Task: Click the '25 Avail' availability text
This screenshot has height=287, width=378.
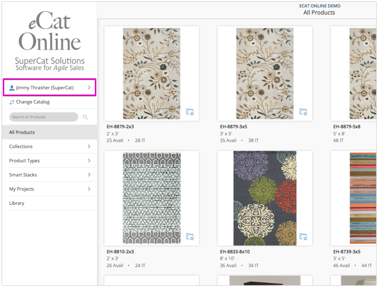Action: point(115,140)
